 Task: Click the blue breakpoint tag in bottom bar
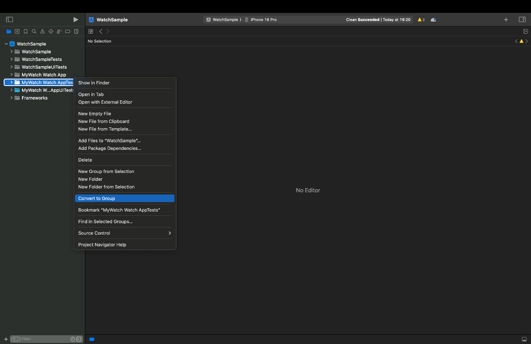coord(92,339)
